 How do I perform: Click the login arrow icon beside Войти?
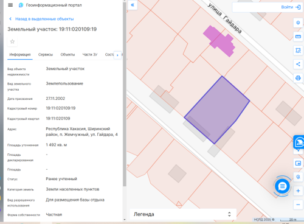coord(298,7)
